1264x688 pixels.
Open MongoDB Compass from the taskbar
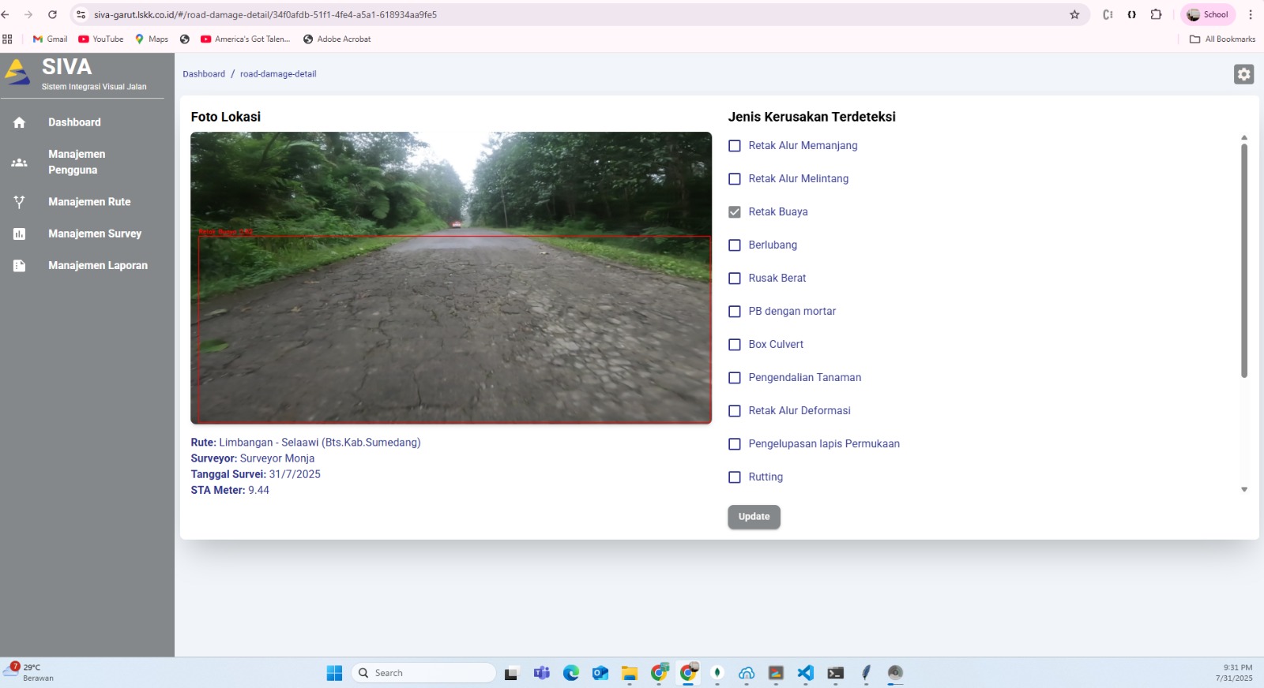[x=717, y=673]
